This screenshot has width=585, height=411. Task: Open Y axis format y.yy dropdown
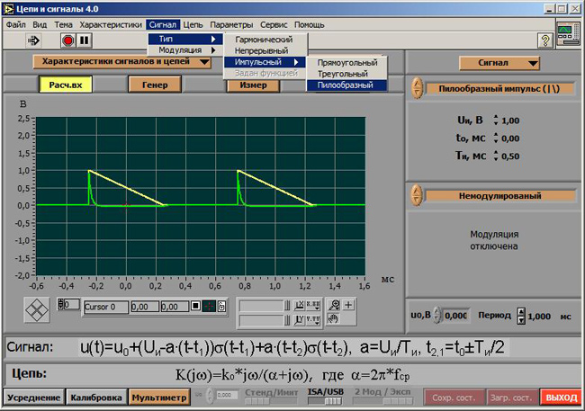[x=312, y=320]
